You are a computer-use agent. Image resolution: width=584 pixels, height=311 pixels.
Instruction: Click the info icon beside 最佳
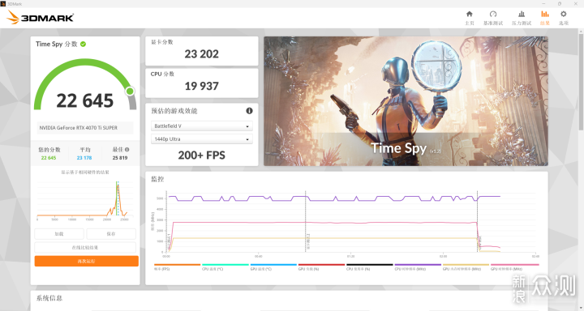pyautogui.click(x=127, y=150)
